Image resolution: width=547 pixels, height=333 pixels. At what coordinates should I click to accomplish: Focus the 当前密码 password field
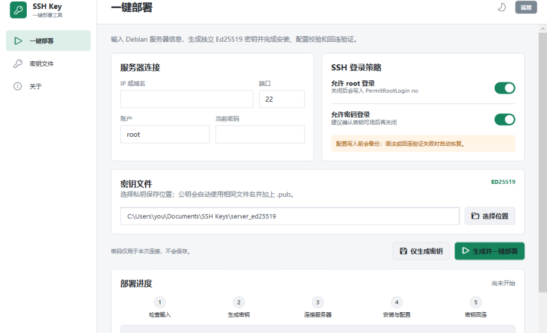[260, 134]
